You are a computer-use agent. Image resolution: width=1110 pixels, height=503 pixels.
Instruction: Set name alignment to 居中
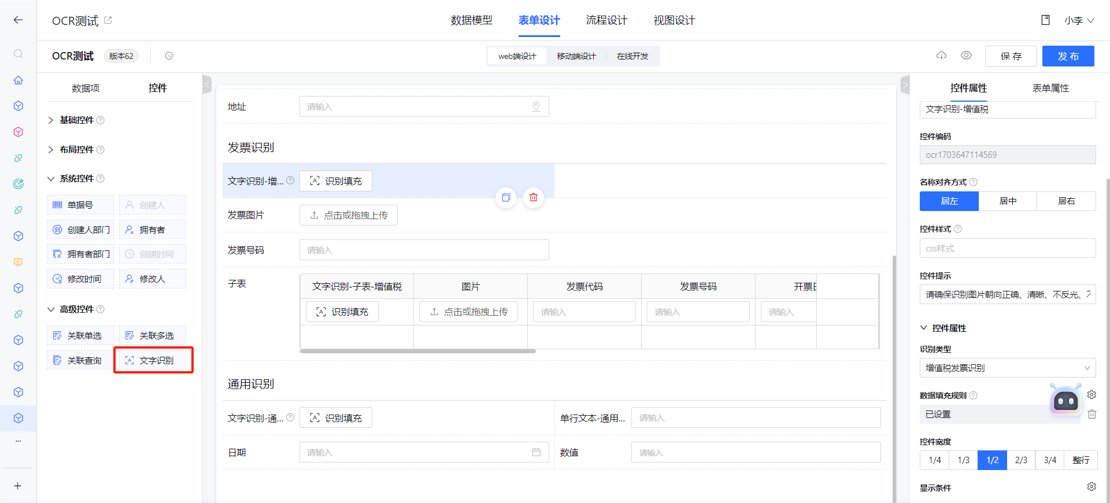[x=1008, y=201]
